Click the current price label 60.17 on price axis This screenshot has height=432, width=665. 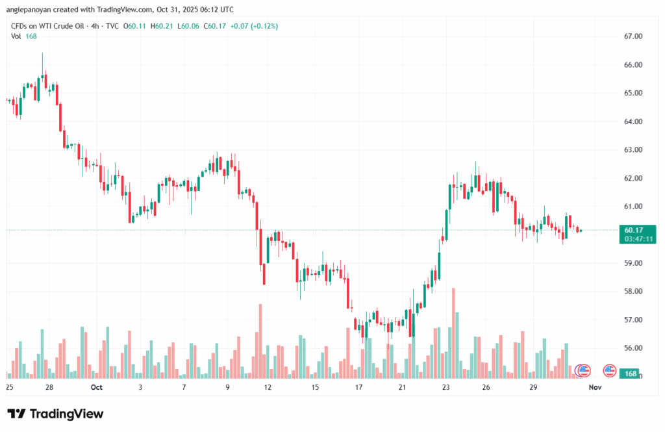tap(633, 230)
